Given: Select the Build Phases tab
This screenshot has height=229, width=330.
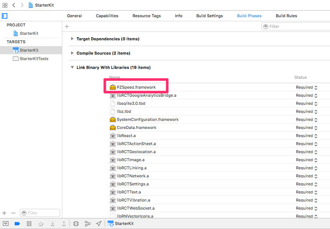Looking at the screenshot, I should pos(249,16).
